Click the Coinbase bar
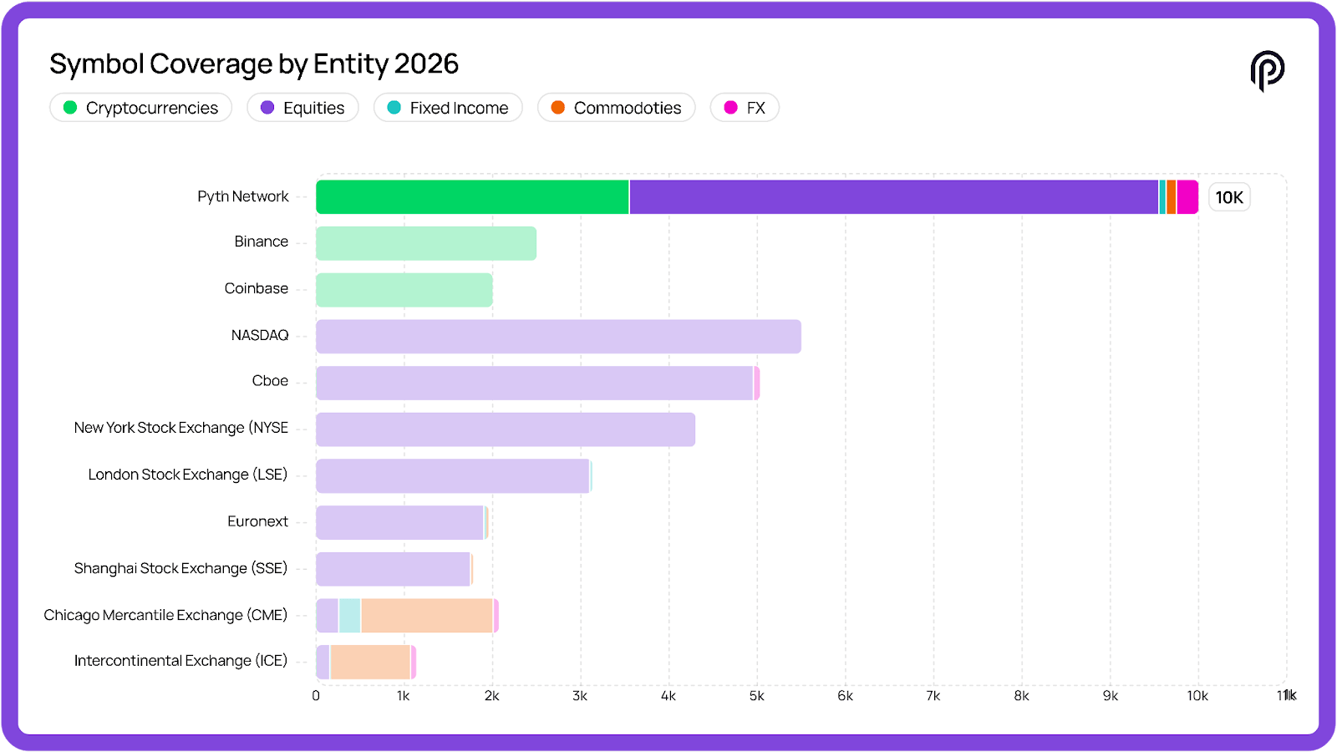This screenshot has height=752, width=1337. pyautogui.click(x=404, y=290)
